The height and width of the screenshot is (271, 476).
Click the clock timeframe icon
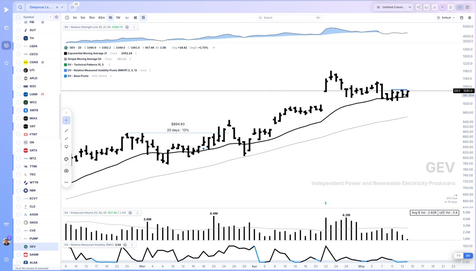67,17
